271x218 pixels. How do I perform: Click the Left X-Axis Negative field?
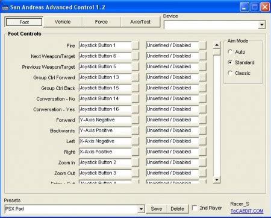point(105,141)
